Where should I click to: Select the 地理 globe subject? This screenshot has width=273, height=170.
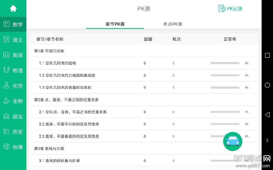[6, 147]
